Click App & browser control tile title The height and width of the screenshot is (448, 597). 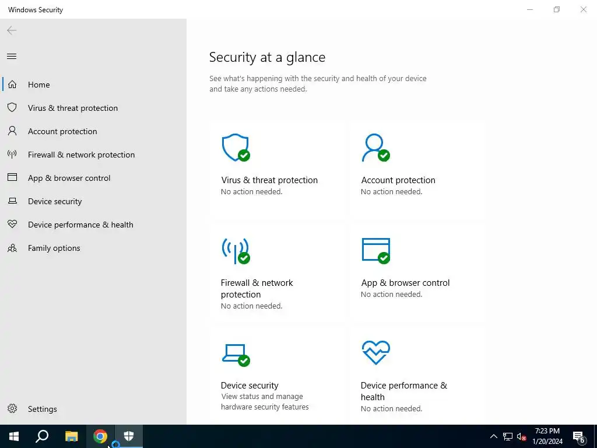tap(405, 283)
